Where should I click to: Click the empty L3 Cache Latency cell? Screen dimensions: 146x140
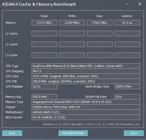(x=127, y=55)
